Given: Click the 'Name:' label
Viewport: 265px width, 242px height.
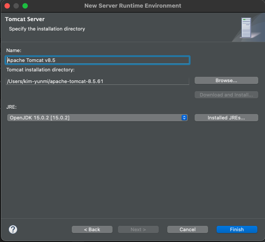Looking at the screenshot, I should [14, 50].
